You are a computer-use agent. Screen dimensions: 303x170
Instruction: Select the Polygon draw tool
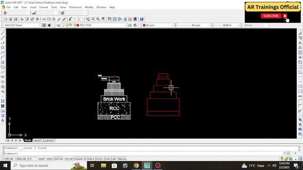click(3, 48)
